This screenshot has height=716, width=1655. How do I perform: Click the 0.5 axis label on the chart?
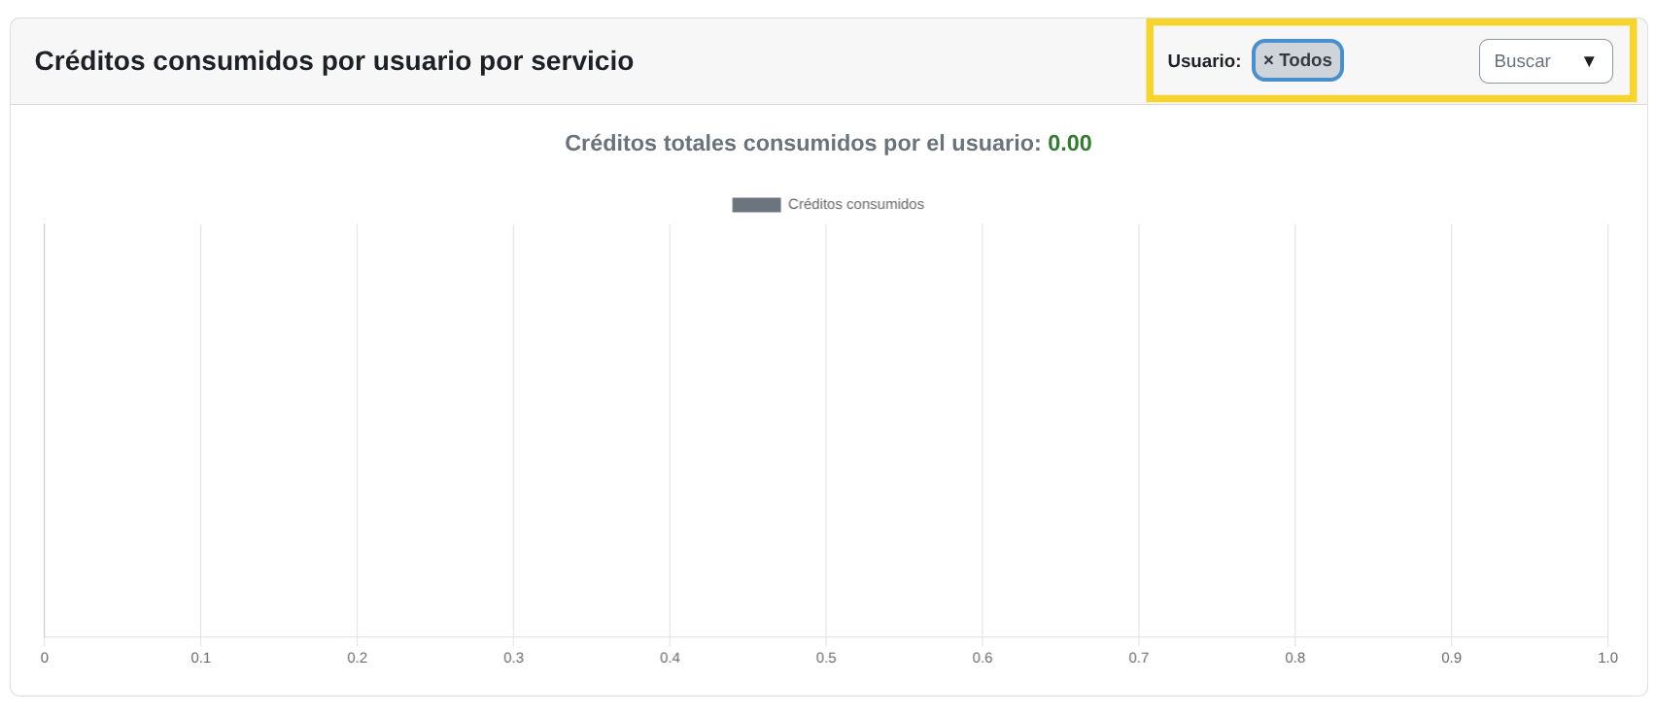click(x=827, y=658)
